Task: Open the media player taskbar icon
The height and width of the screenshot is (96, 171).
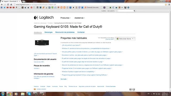Action: [16, 94]
